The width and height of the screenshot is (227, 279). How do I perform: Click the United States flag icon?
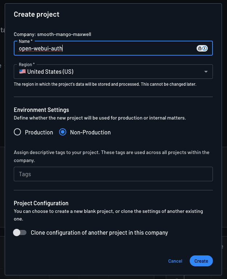coord(22,72)
